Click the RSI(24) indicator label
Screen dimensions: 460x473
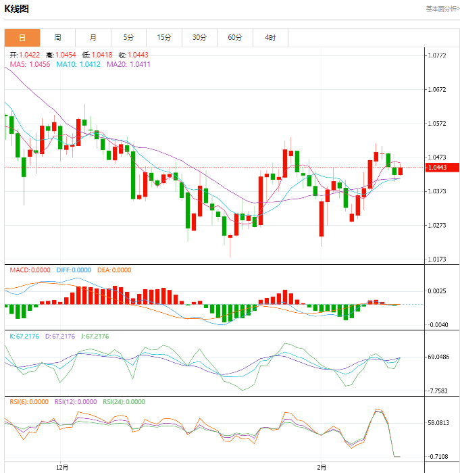[x=124, y=402]
